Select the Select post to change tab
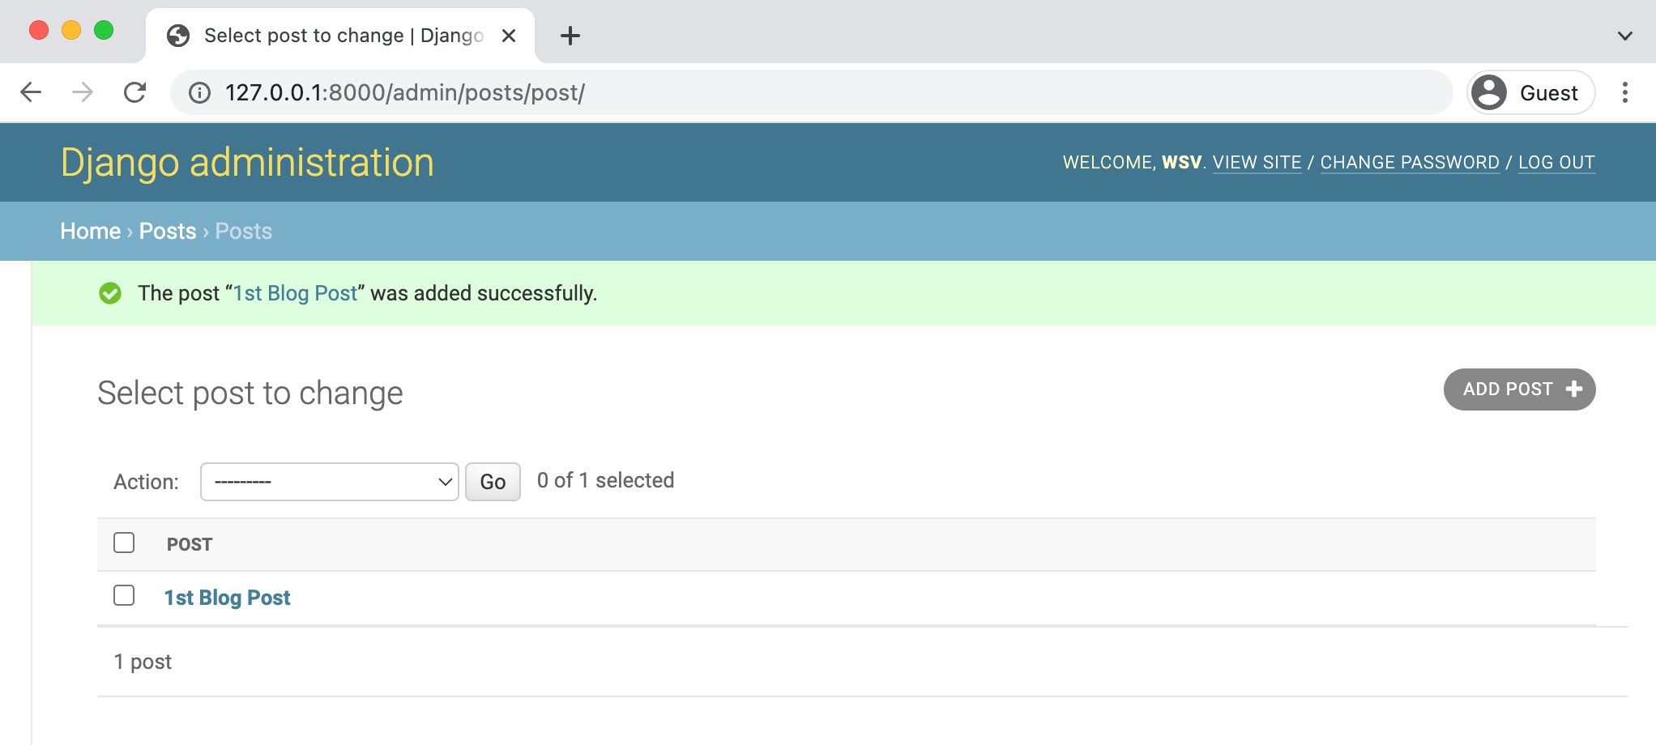The height and width of the screenshot is (745, 1656). coord(340,36)
